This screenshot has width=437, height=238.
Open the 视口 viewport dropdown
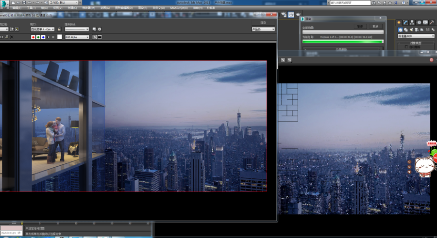tap(42, 29)
